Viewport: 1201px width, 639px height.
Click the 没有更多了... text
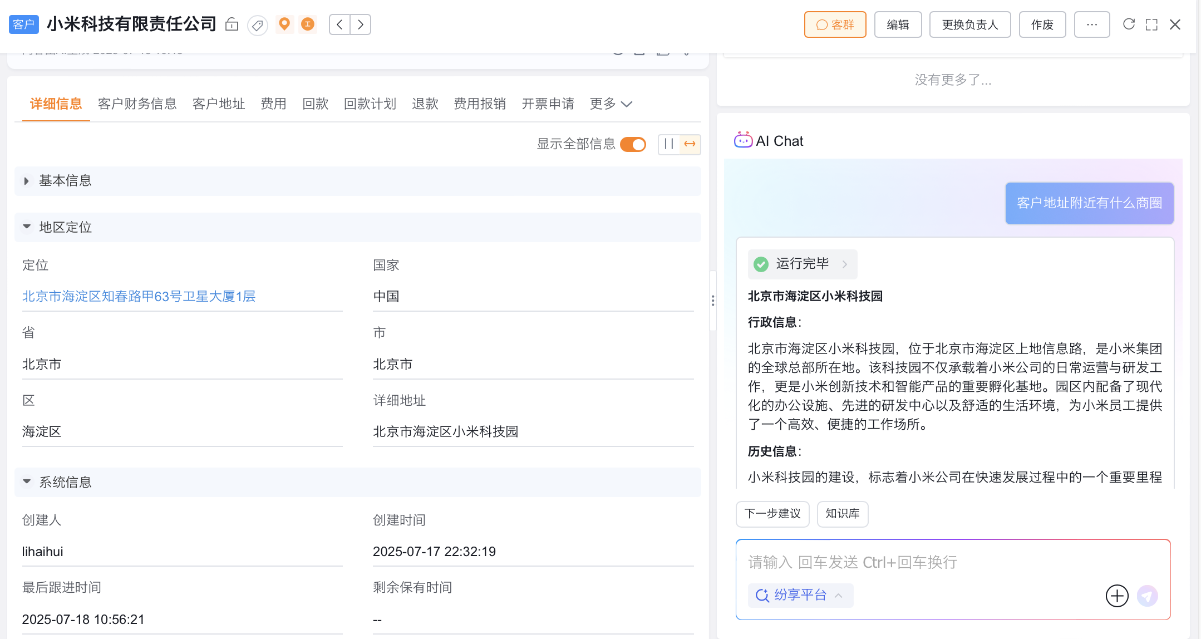pos(953,80)
